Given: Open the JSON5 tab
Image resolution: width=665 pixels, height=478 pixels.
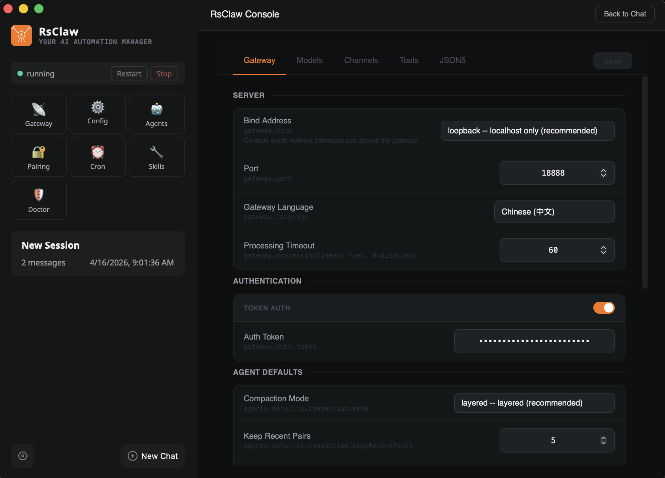Looking at the screenshot, I should point(452,60).
